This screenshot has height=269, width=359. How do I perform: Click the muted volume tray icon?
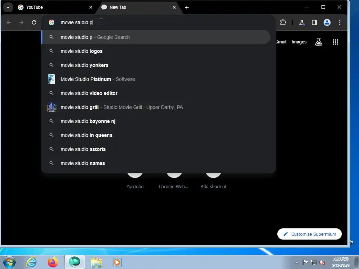click(322, 262)
